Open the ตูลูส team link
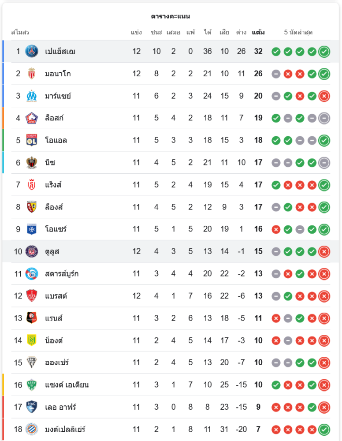The height and width of the screenshot is (441, 342). (x=52, y=251)
